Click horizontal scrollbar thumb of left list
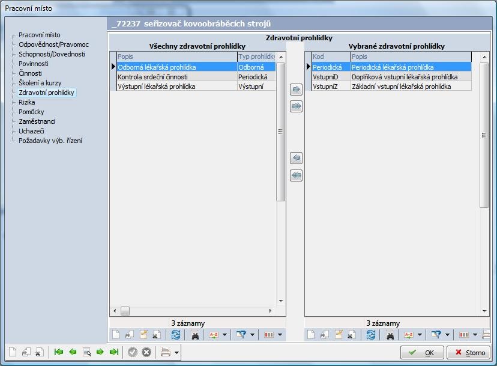This screenshot has height=366, width=497. click(125, 311)
